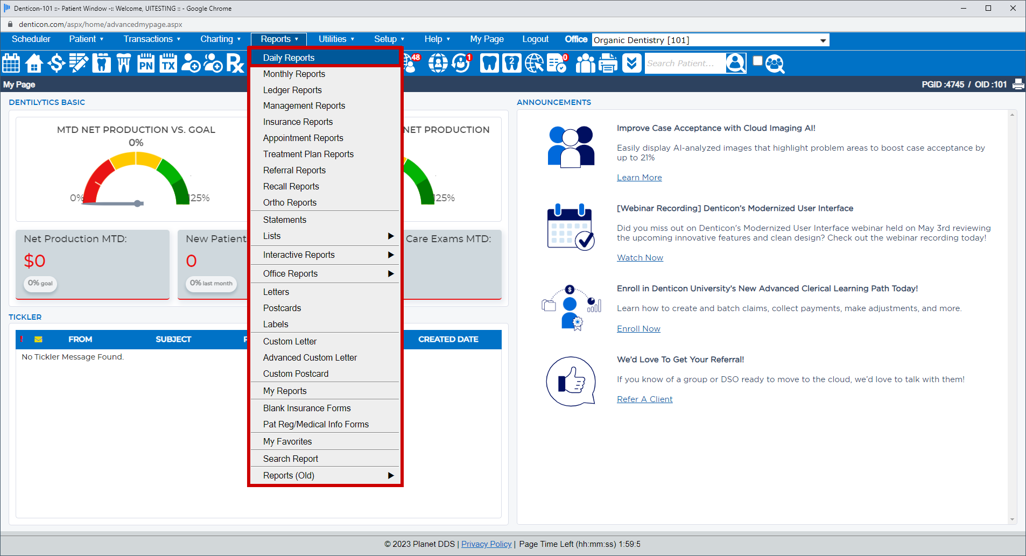1026x556 pixels.
Task: Click the globe with cursor icon
Action: pyautogui.click(x=535, y=64)
